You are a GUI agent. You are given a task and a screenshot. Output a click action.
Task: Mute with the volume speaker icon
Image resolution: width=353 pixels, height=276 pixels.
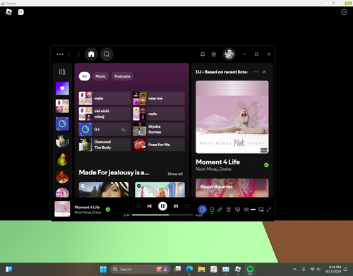tap(246, 210)
